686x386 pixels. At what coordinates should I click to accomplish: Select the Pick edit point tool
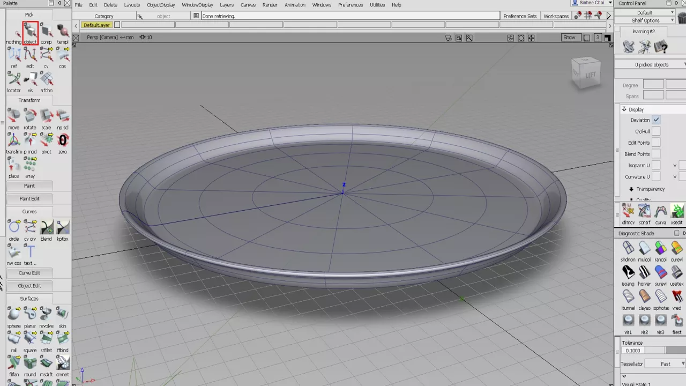pyautogui.click(x=30, y=56)
